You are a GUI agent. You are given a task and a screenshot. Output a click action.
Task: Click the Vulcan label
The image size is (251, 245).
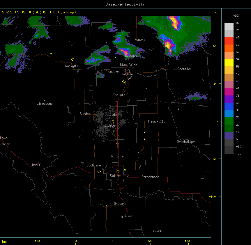point(158,230)
